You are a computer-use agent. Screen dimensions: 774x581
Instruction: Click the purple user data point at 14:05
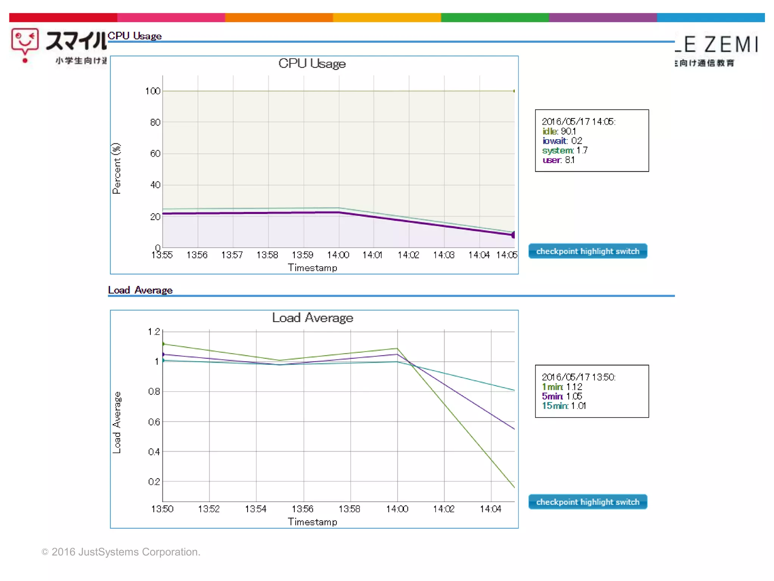tap(513, 235)
